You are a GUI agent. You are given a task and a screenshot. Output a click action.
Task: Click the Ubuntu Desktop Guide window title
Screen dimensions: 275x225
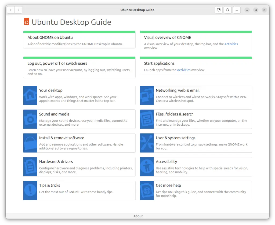(137, 10)
